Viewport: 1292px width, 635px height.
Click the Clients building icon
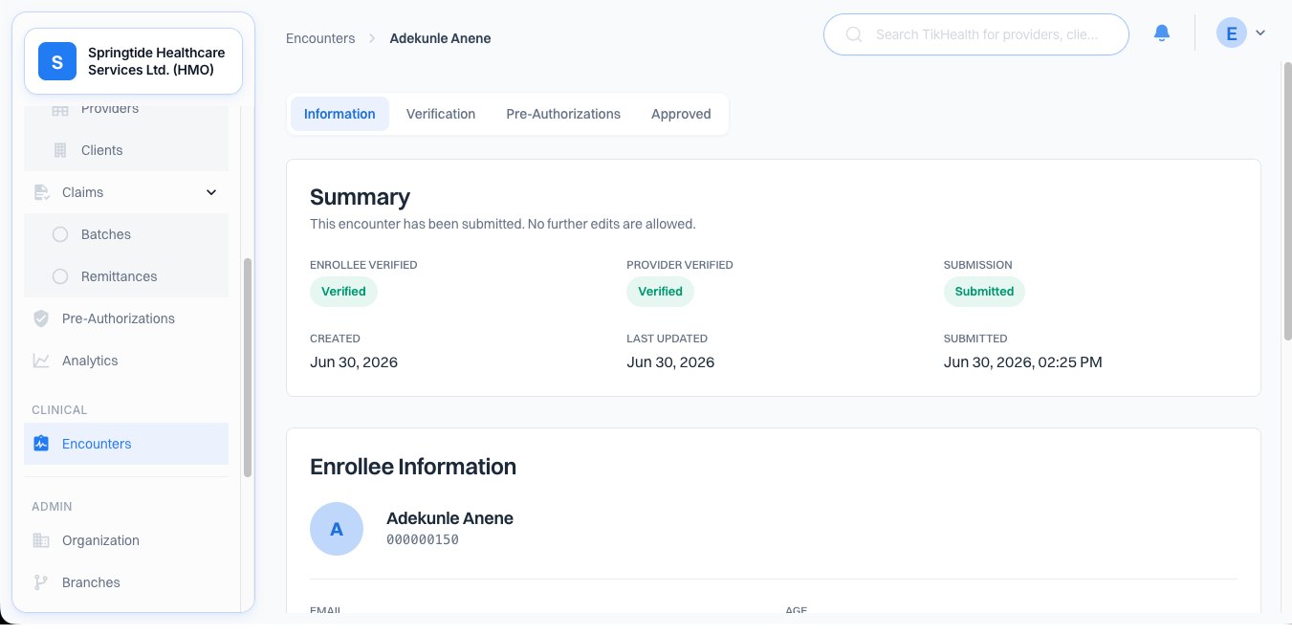tap(60, 150)
